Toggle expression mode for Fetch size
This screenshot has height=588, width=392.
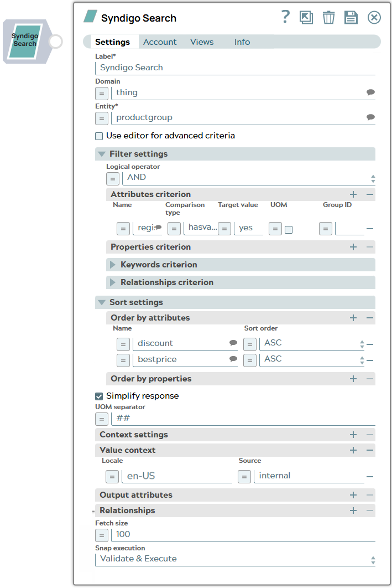pyautogui.click(x=101, y=535)
